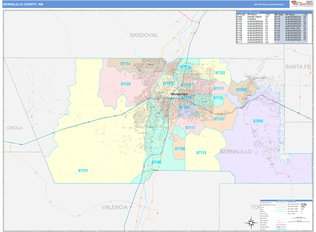316x232 pixels.
Task: Click the 87120 ZIP code label
Action: [x=125, y=84]
